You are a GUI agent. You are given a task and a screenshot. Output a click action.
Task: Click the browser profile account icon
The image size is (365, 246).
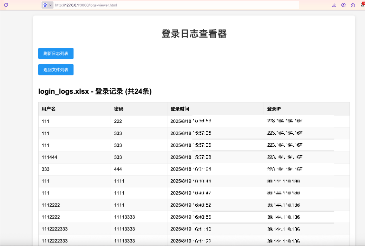tap(344, 5)
